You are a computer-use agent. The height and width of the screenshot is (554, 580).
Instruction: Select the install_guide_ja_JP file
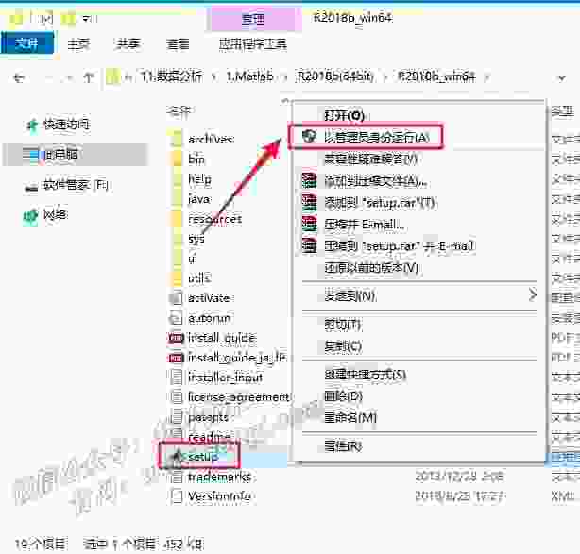tap(237, 358)
